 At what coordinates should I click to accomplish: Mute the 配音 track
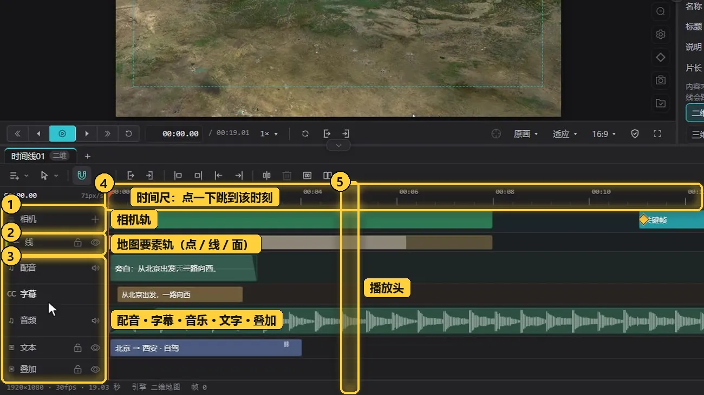[x=96, y=267]
